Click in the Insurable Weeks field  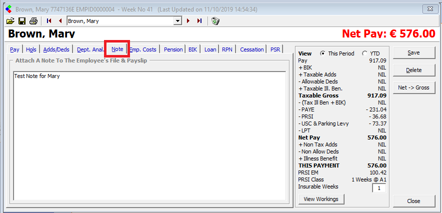pyautogui.click(x=378, y=188)
